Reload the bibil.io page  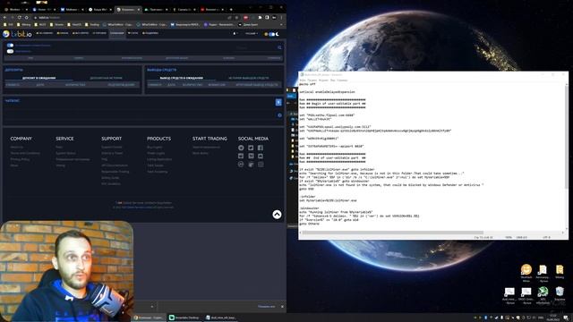20,17
